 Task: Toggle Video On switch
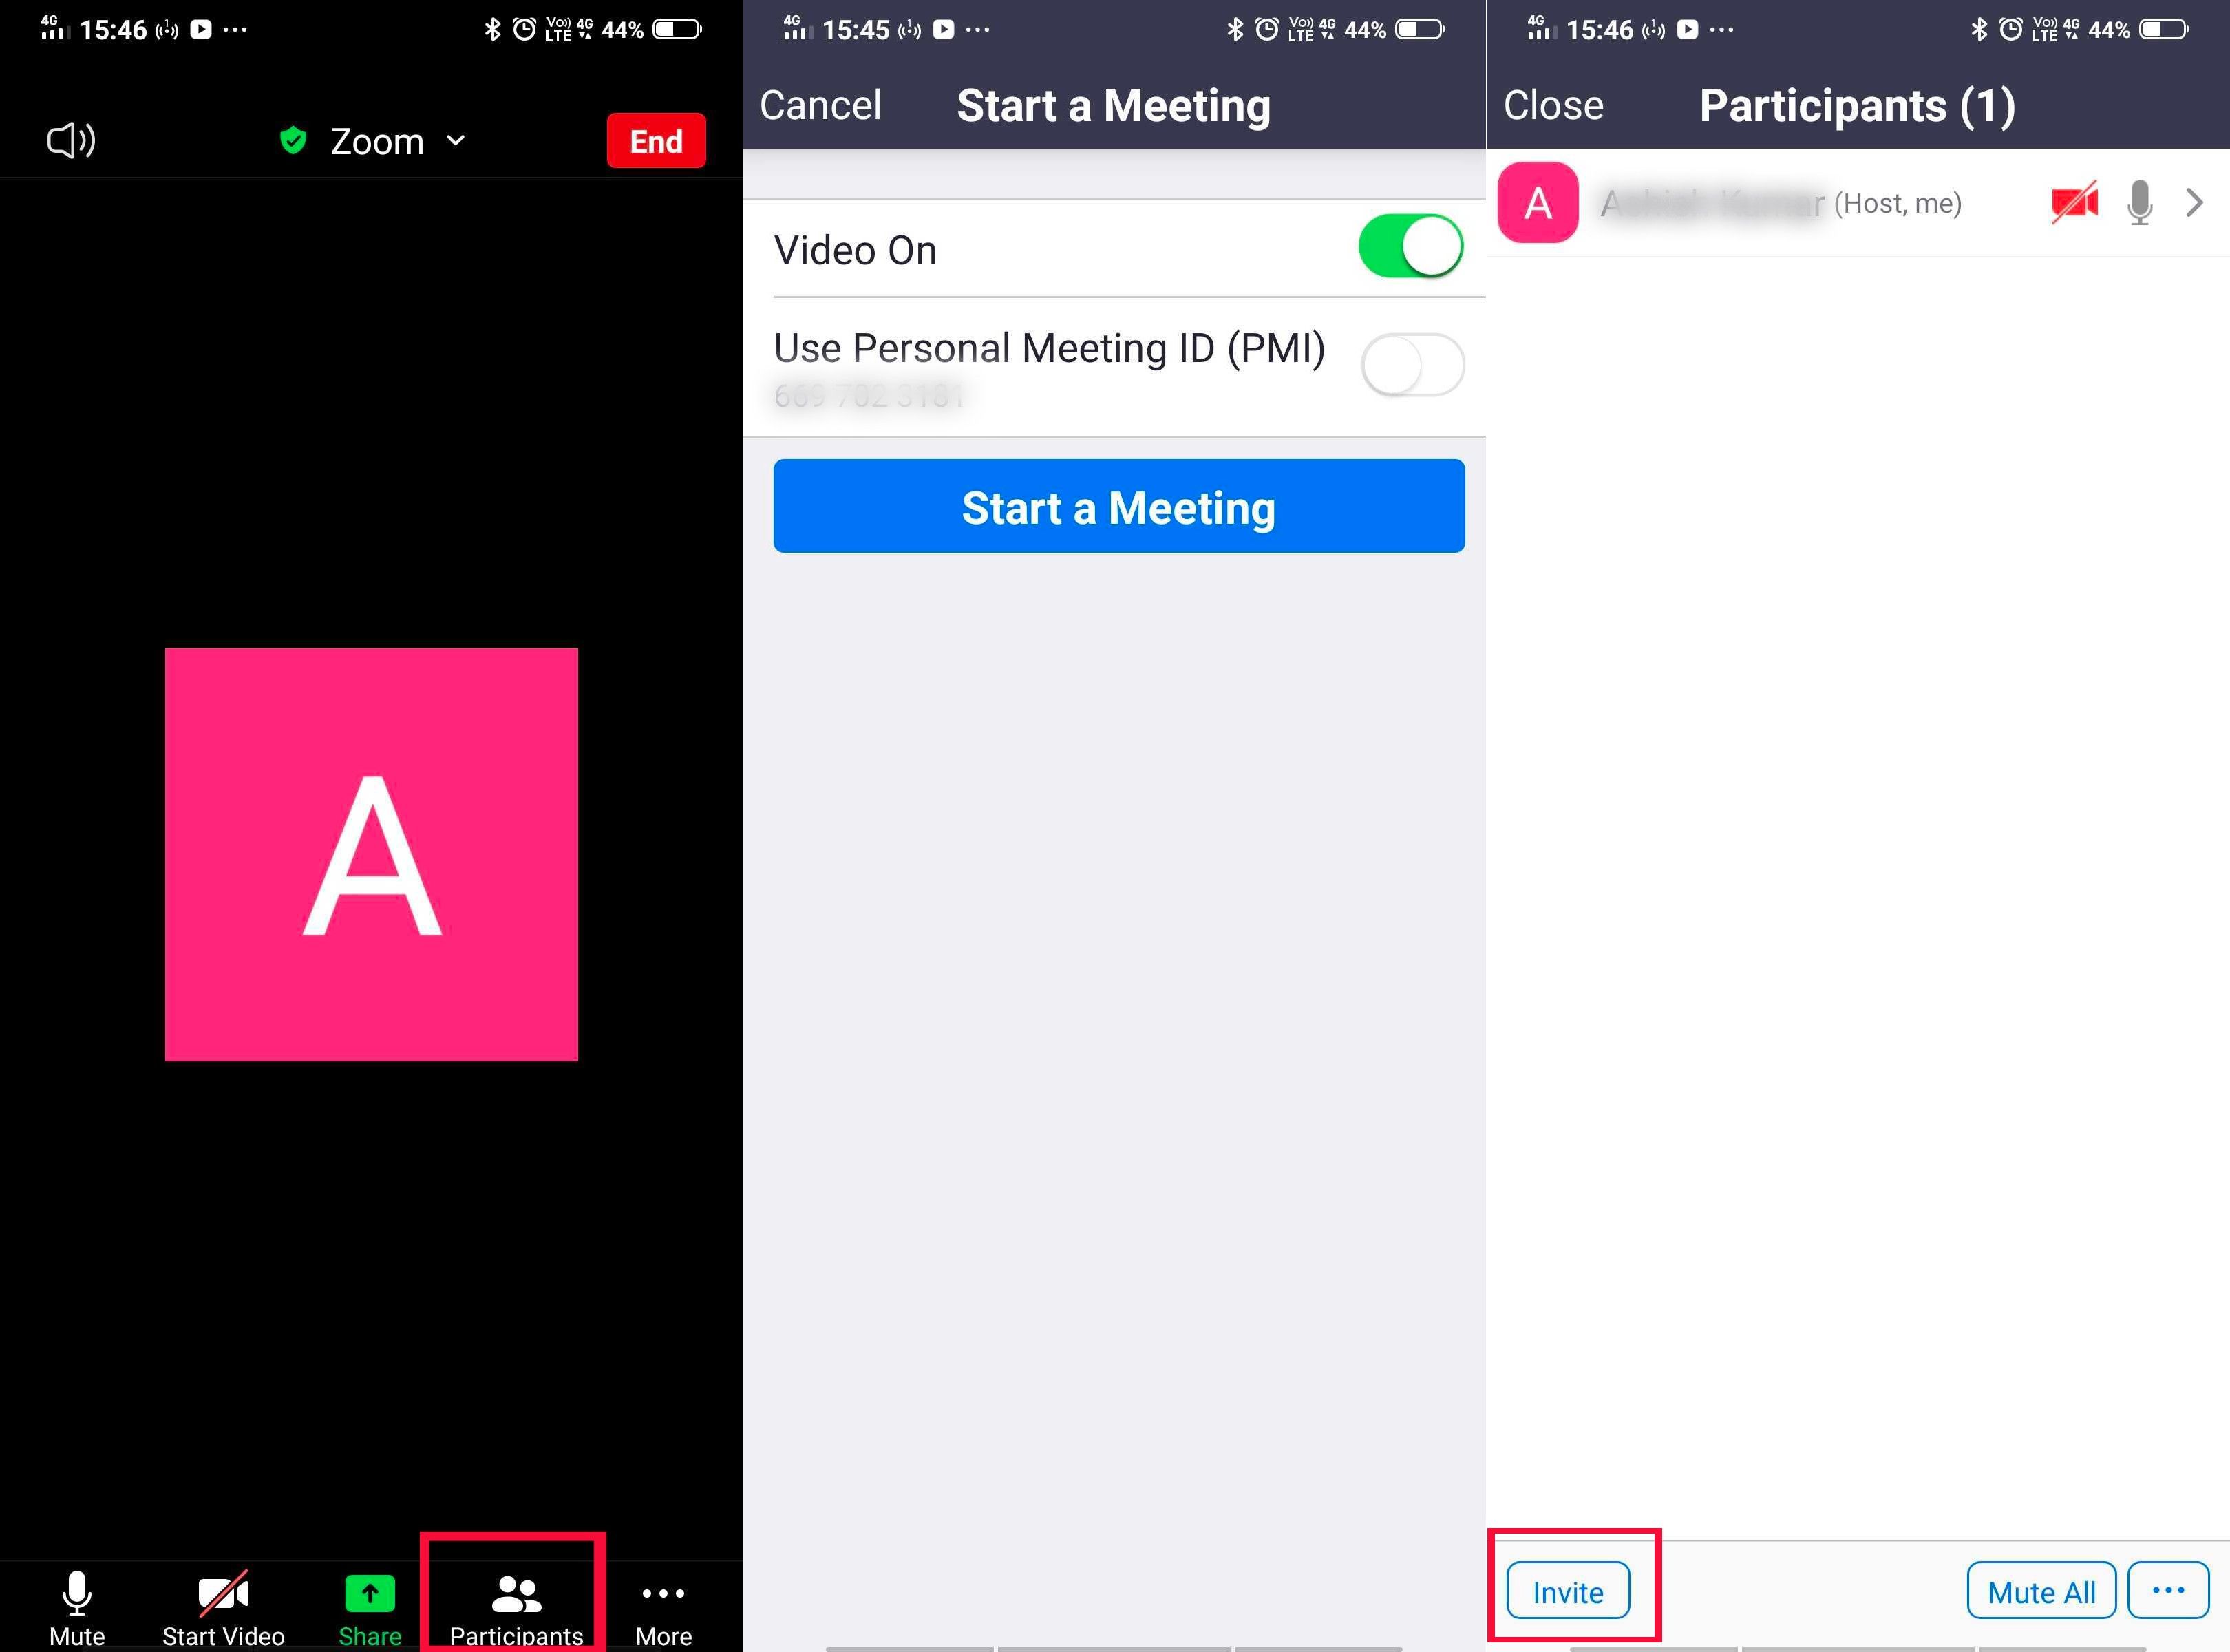pos(1414,248)
